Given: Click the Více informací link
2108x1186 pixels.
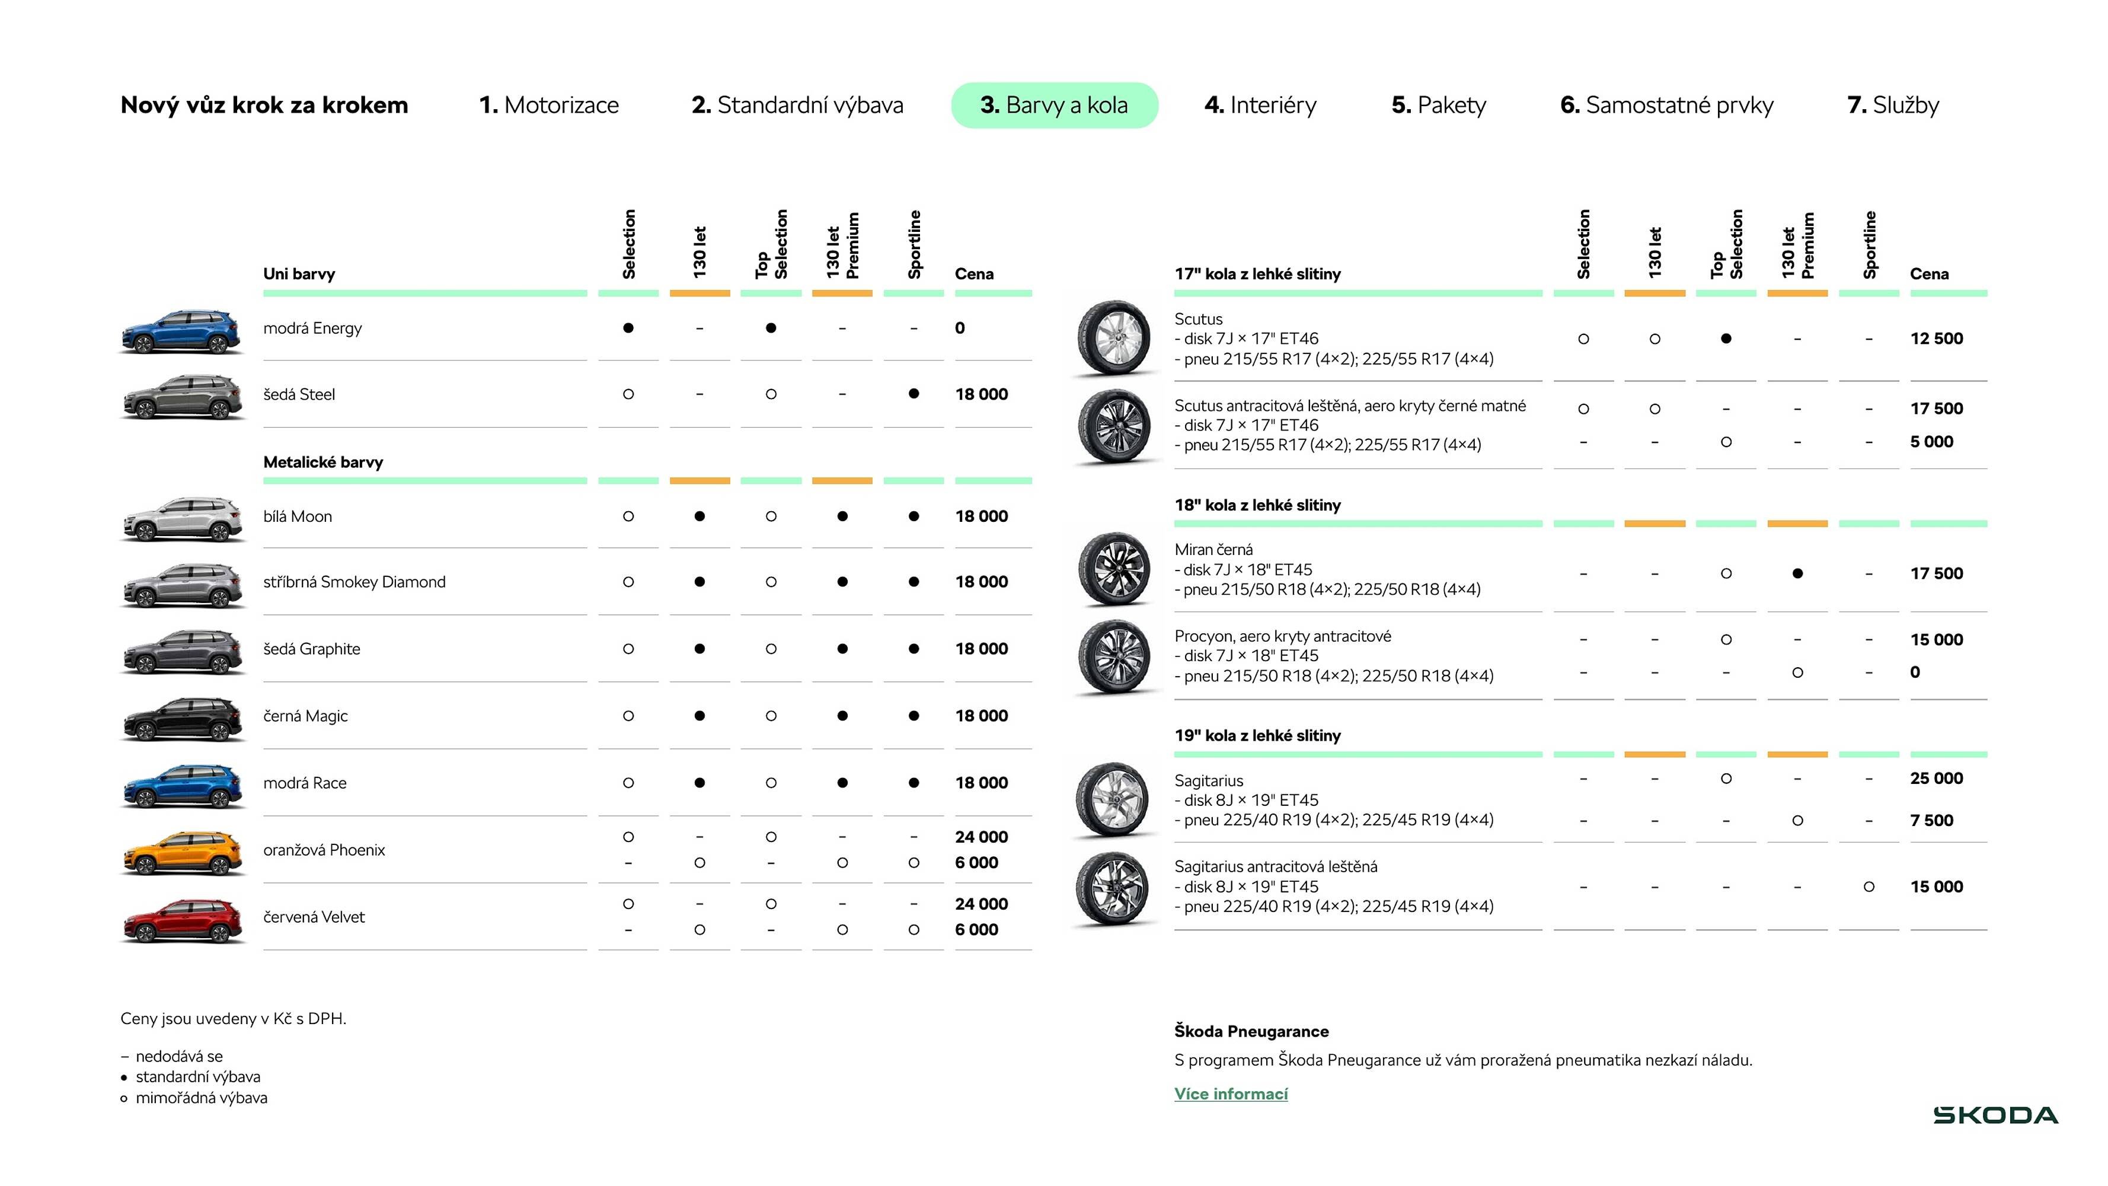Looking at the screenshot, I should tap(1231, 1093).
